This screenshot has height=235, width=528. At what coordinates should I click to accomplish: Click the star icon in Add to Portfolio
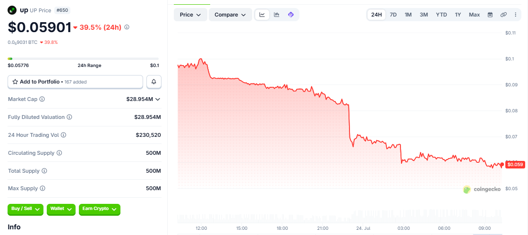point(15,82)
